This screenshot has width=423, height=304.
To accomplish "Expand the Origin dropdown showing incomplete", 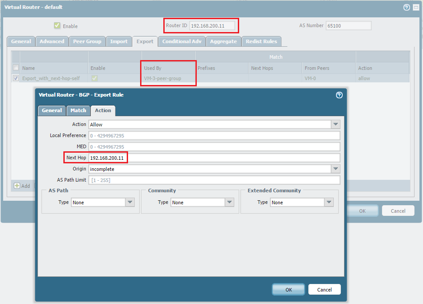I will tap(336, 169).
